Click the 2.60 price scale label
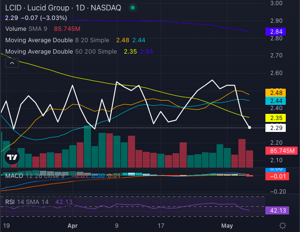Screen dimensions: 300x232 [x=276, y=73]
